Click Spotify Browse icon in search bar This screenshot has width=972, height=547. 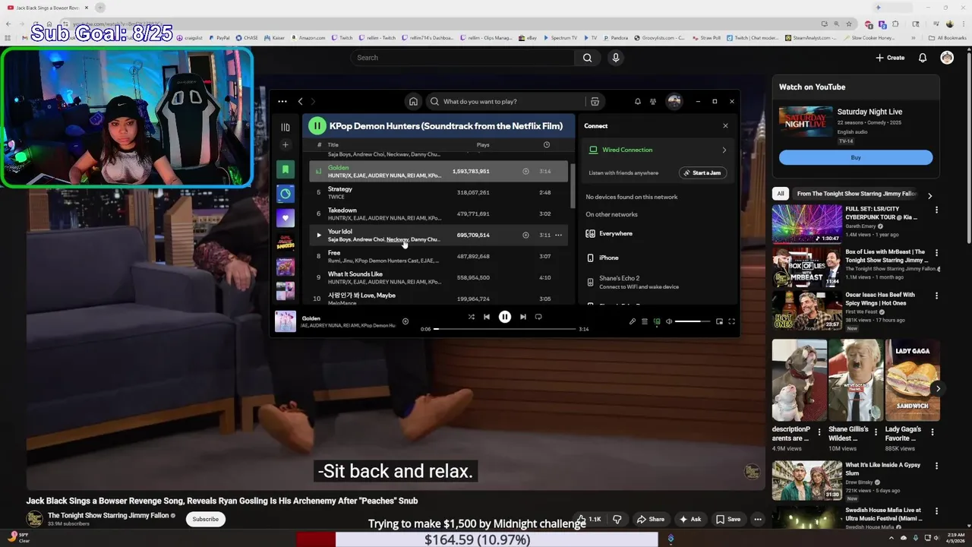(595, 101)
